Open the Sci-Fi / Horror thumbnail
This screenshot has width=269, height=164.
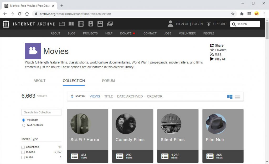tap(81, 124)
